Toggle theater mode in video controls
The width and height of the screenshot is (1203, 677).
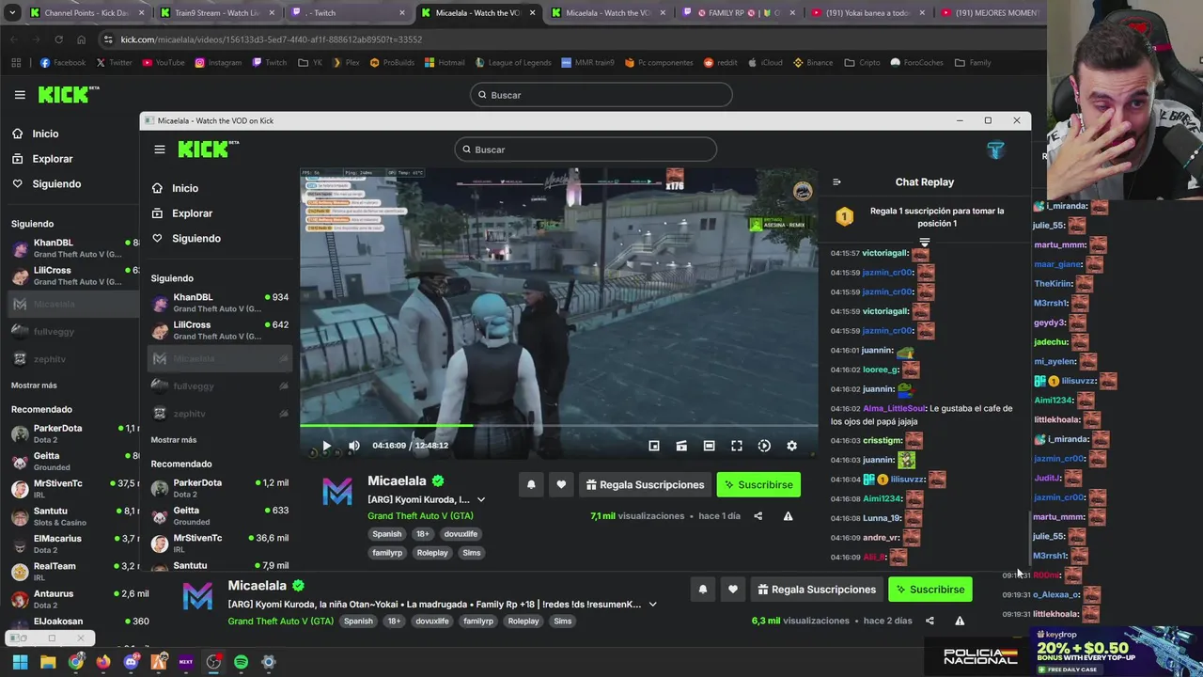(709, 446)
